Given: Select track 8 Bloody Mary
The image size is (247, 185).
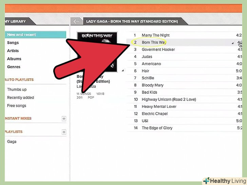Looking at the screenshot, I should (184, 85).
